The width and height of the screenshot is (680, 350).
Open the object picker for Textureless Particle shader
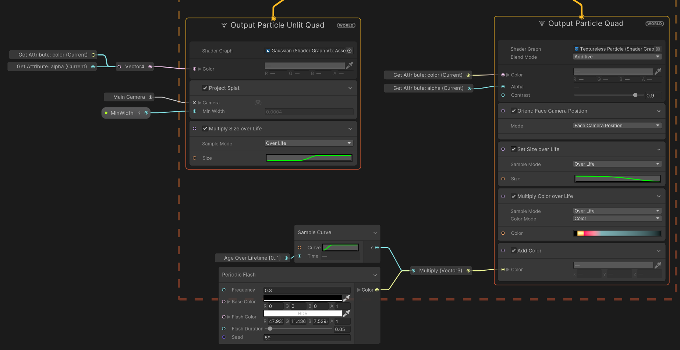click(658, 48)
